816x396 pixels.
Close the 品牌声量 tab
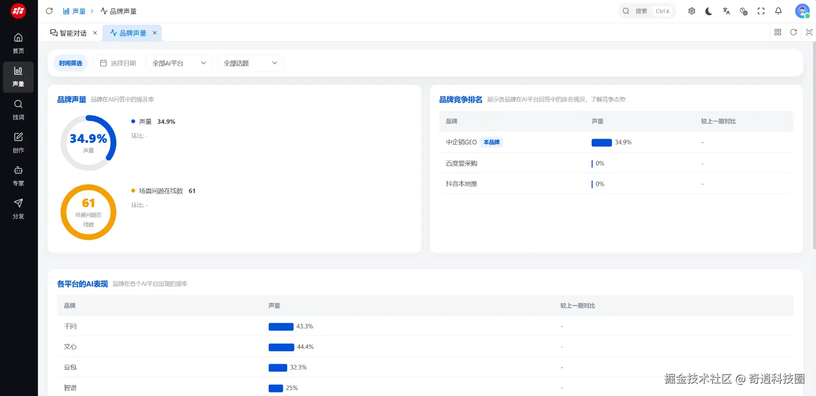click(x=155, y=33)
